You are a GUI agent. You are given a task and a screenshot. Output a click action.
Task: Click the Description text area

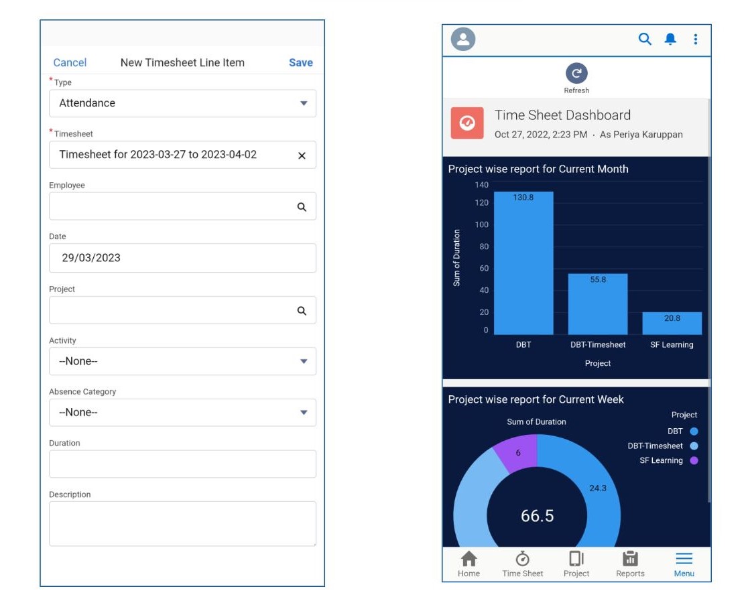182,523
